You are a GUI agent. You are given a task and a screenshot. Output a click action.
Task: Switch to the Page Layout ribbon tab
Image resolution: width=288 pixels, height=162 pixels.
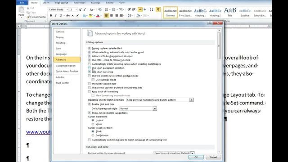pos(62,3)
